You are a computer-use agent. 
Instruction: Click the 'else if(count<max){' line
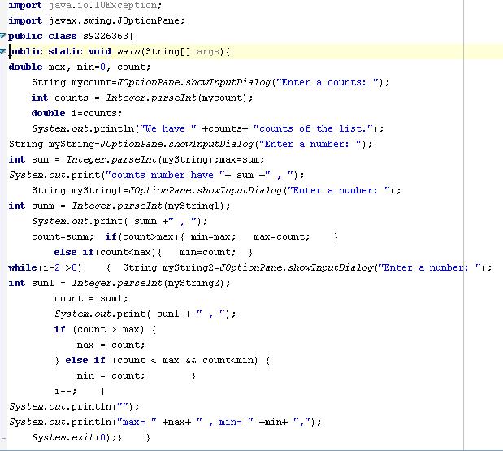[x=154, y=252]
